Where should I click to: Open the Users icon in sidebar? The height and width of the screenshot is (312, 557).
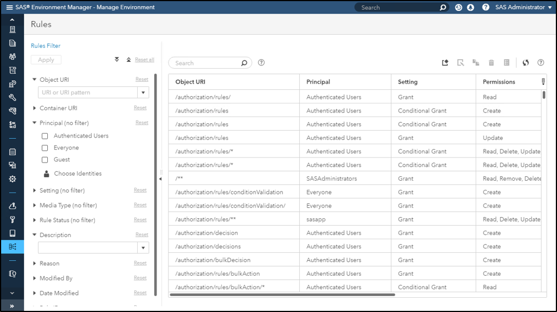pyautogui.click(x=13, y=57)
